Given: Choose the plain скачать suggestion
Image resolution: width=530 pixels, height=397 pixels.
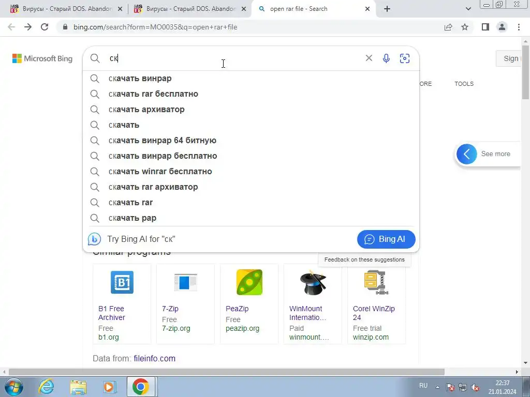Looking at the screenshot, I should [x=251, y=125].
